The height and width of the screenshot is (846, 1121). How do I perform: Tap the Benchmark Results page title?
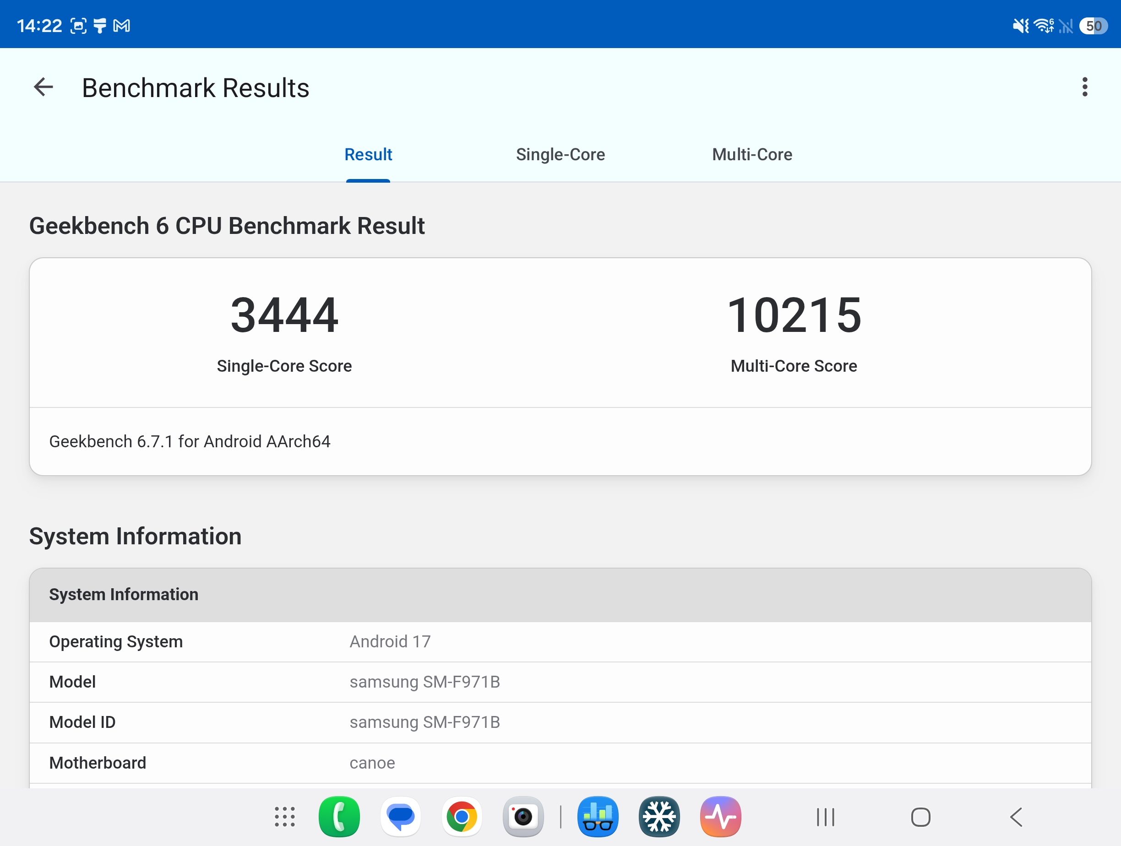[x=196, y=87]
